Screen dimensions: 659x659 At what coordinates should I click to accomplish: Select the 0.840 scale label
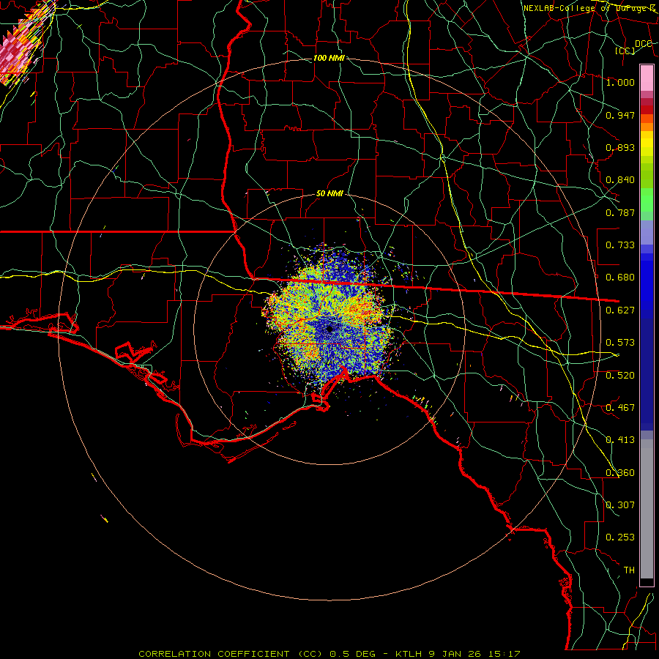[x=620, y=179]
